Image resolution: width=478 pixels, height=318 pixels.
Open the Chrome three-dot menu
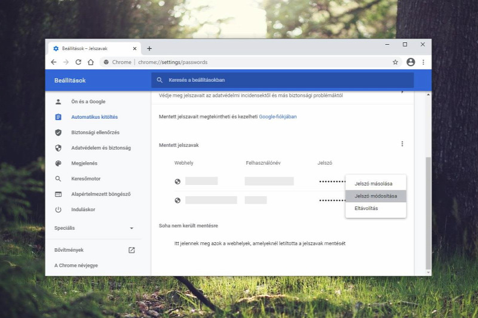coord(423,62)
